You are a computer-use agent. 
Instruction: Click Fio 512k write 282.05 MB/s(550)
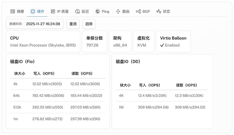click(47, 107)
